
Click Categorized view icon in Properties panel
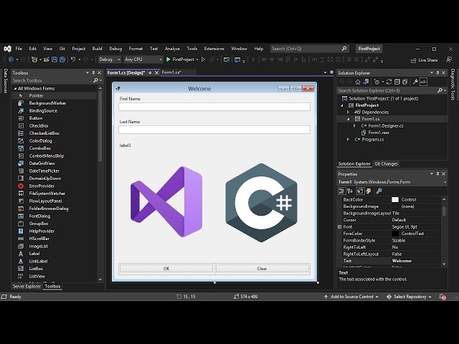[x=341, y=191]
